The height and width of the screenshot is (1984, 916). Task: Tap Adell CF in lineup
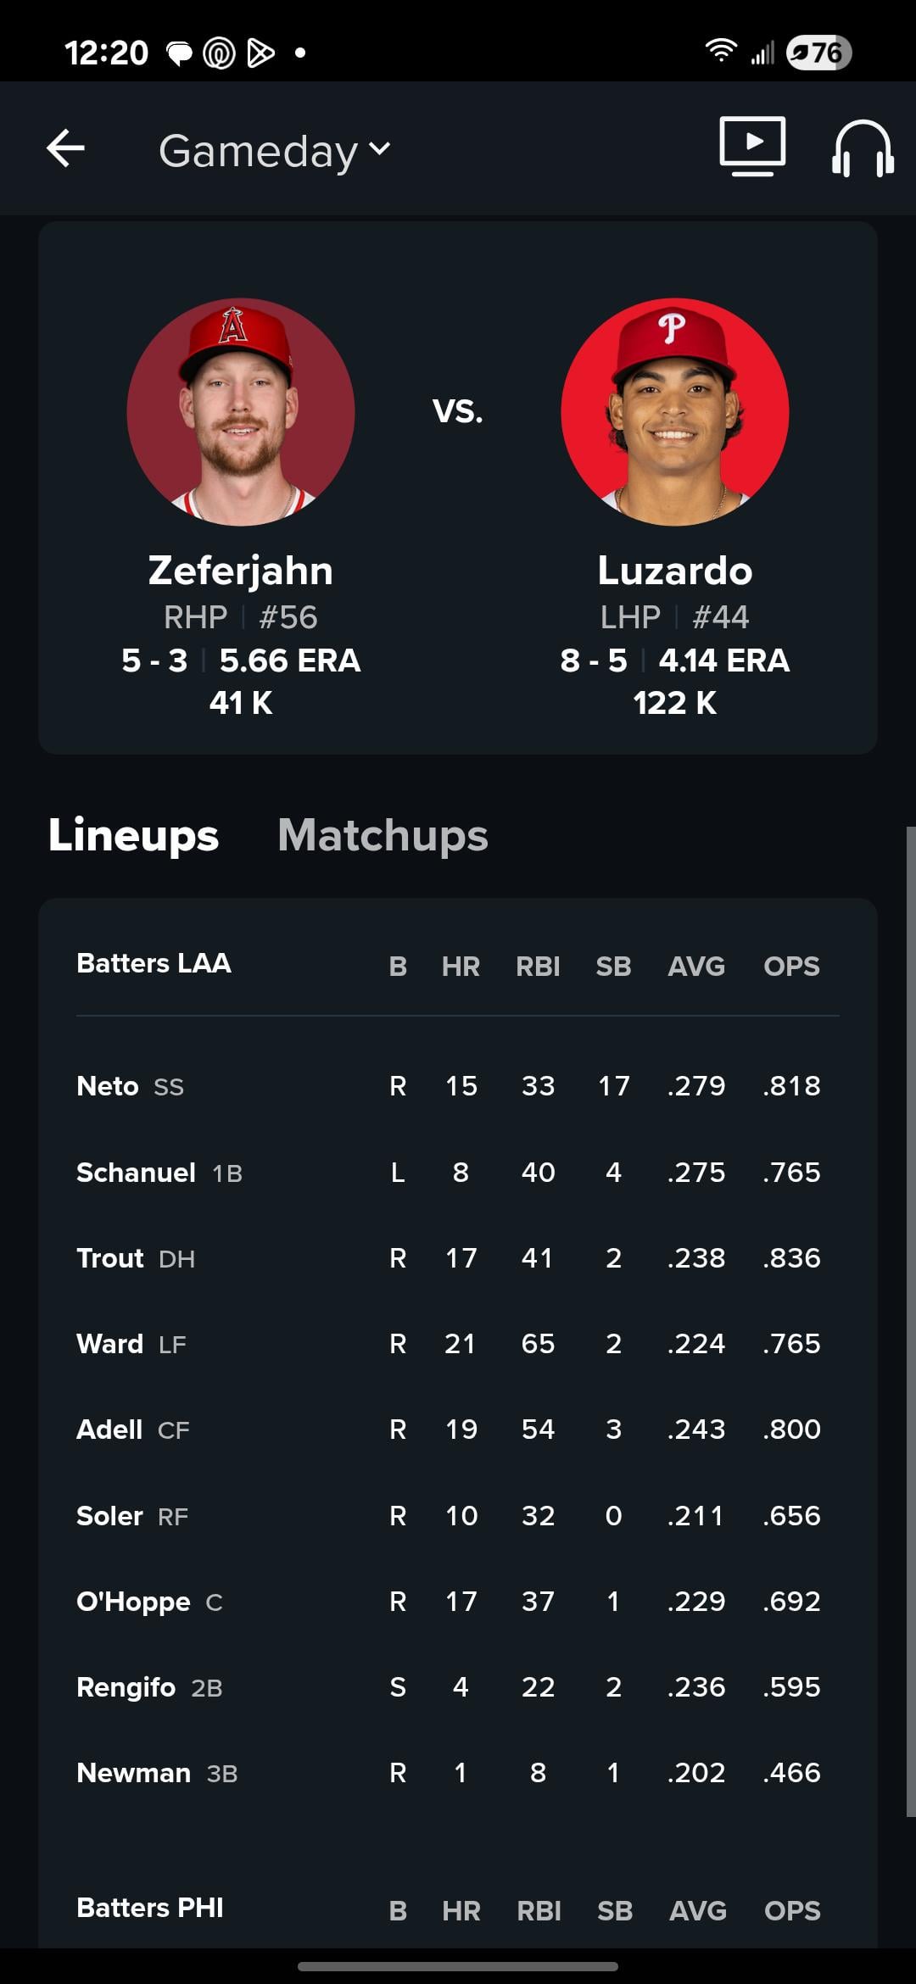(x=133, y=1429)
